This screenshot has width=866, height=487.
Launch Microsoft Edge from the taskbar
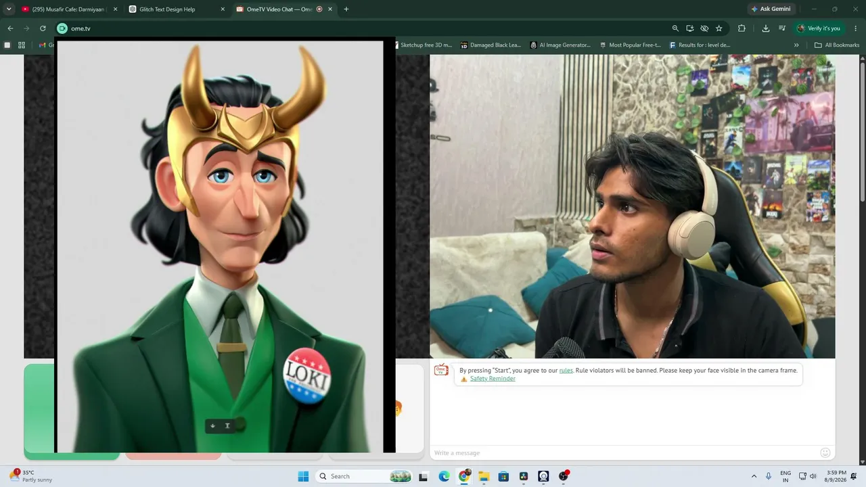[444, 476]
